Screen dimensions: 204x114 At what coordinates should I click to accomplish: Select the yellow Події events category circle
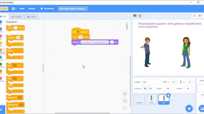click(1, 43)
